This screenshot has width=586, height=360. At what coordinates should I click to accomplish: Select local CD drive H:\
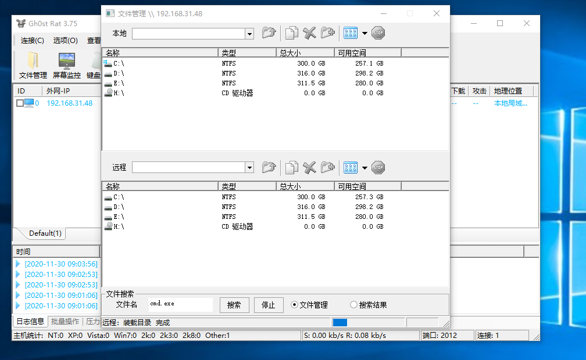[119, 93]
